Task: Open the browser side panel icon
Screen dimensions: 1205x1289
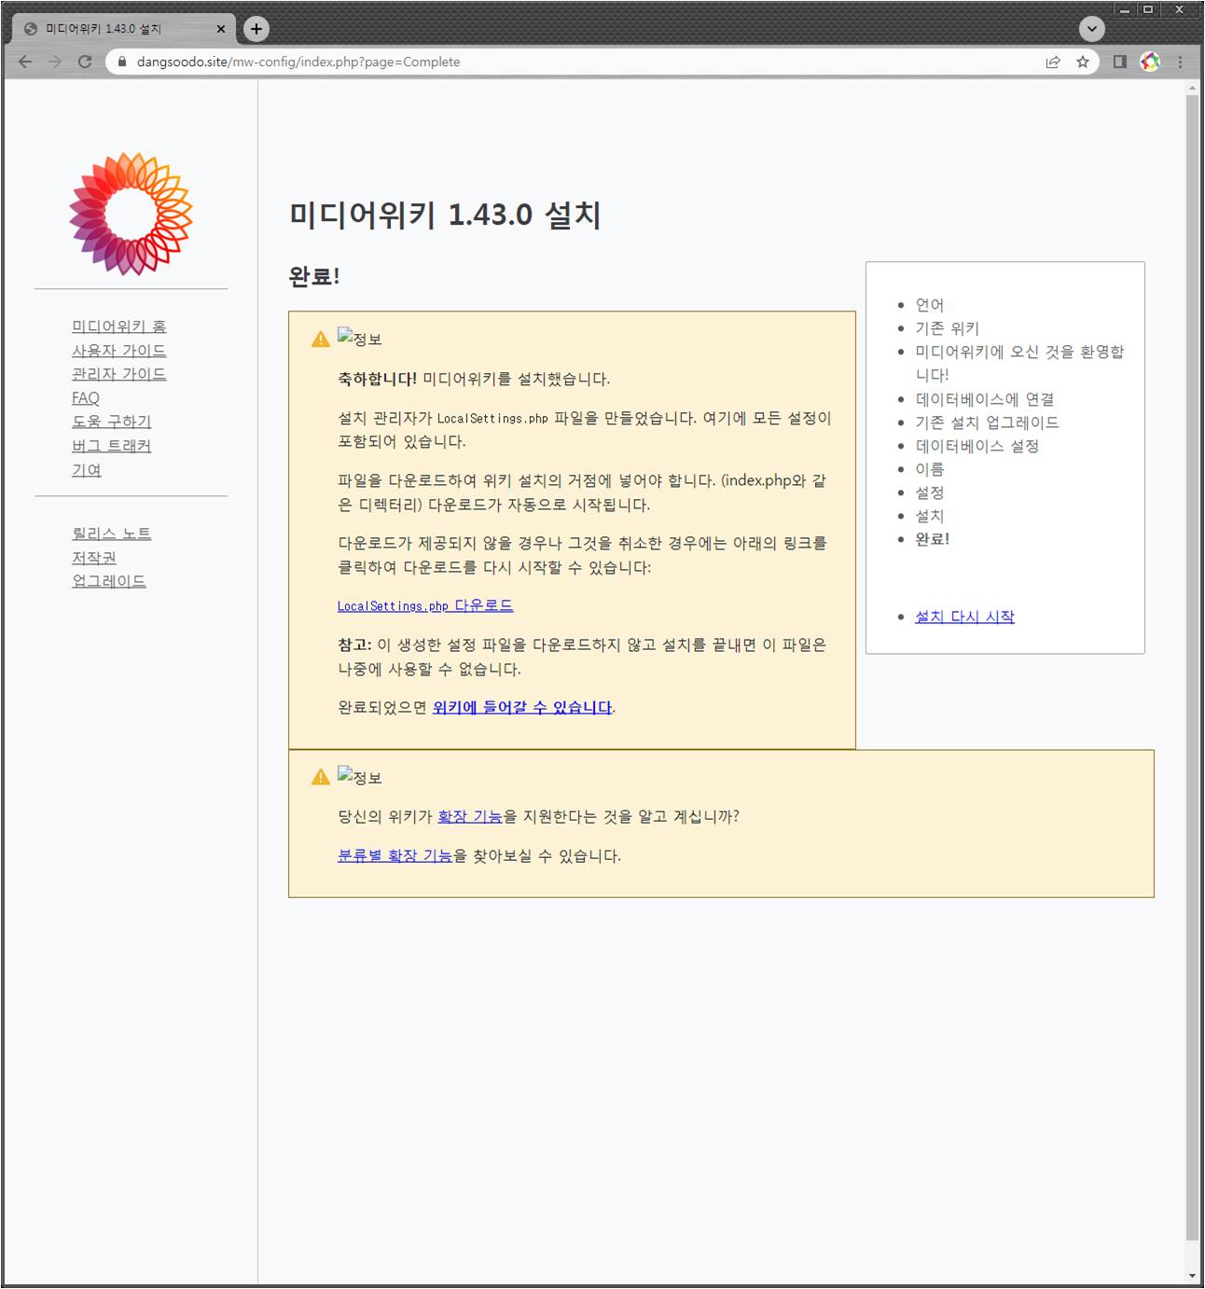Action: tap(1120, 62)
